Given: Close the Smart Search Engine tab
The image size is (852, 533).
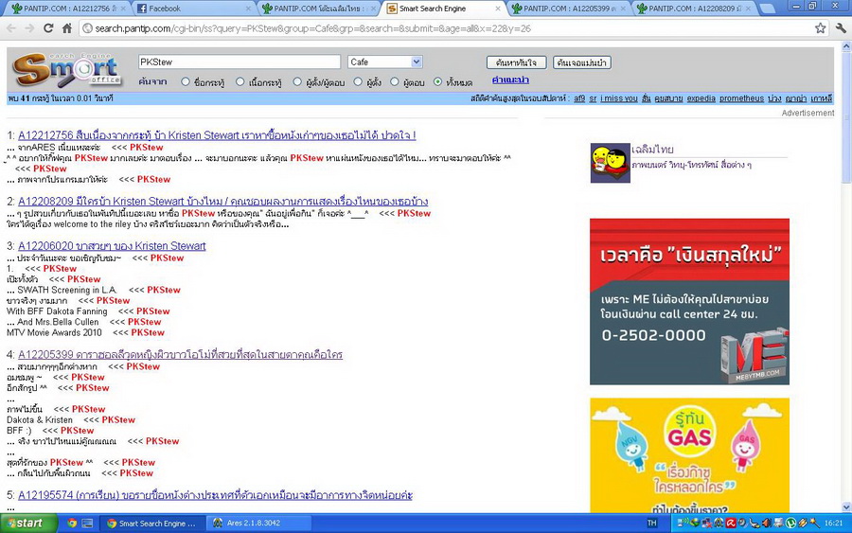Looking at the screenshot, I should click(498, 9).
